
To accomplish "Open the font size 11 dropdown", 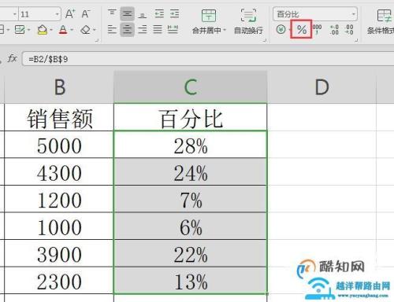I will pyautogui.click(x=58, y=14).
